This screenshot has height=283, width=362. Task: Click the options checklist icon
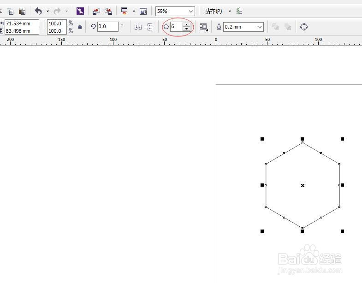(x=239, y=11)
